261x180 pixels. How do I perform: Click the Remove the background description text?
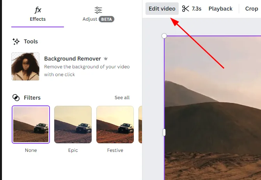[x=87, y=71]
